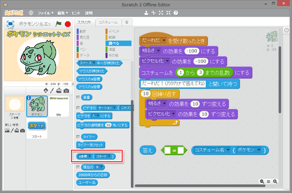Select the 演算 block category
Screen dimensions: 292x193
118,49
